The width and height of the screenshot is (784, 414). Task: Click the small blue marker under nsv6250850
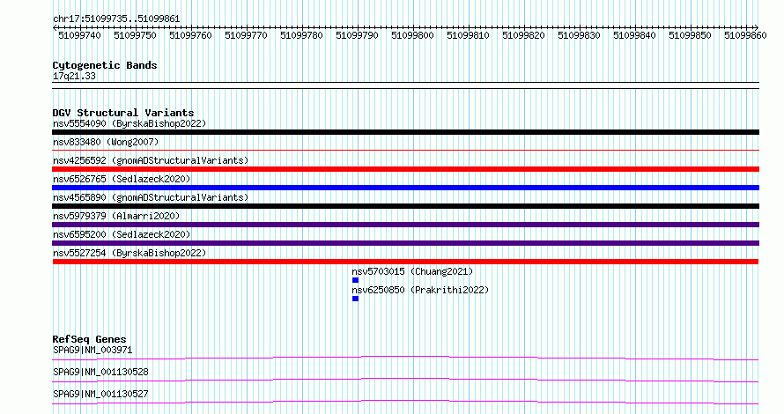pyautogui.click(x=355, y=299)
